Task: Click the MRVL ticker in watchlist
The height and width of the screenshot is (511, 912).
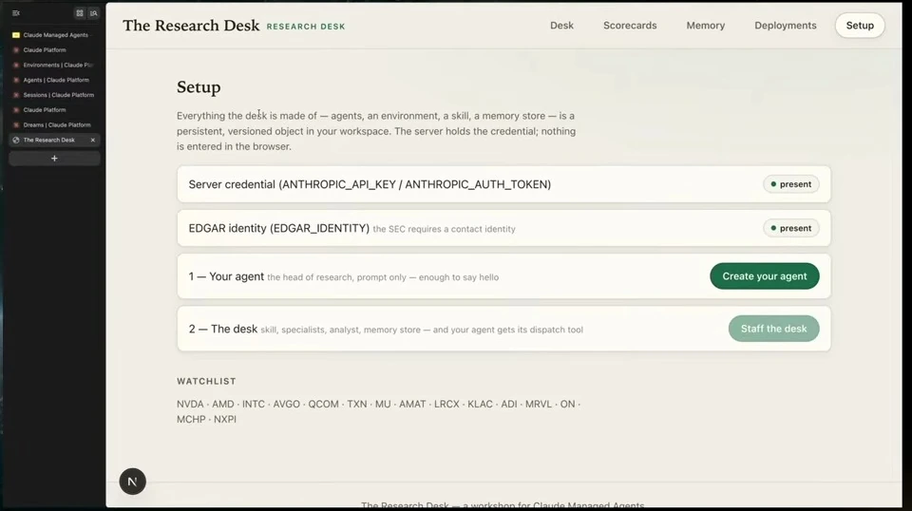Action: (539, 404)
